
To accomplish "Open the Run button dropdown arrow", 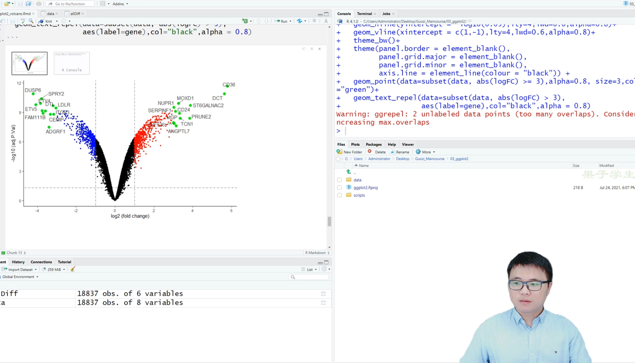I will click(291, 21).
